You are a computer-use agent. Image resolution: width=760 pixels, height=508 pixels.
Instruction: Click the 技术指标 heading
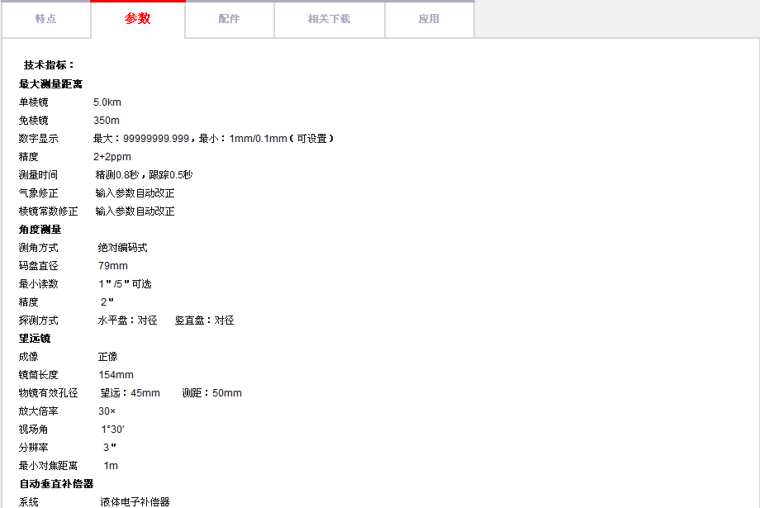[50, 64]
